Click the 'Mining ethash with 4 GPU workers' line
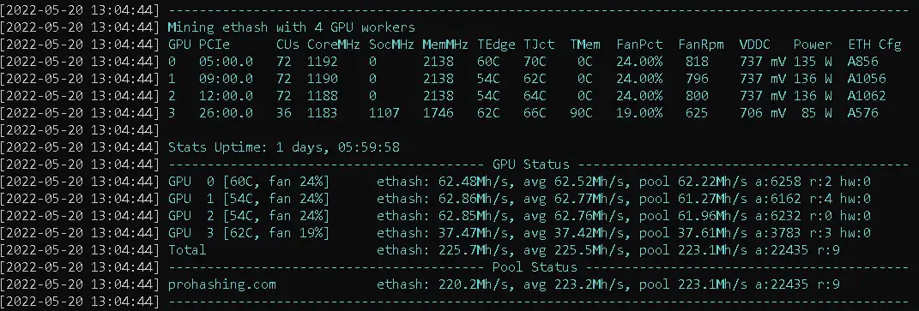Screen dimensions: 919x311 (x=291, y=27)
